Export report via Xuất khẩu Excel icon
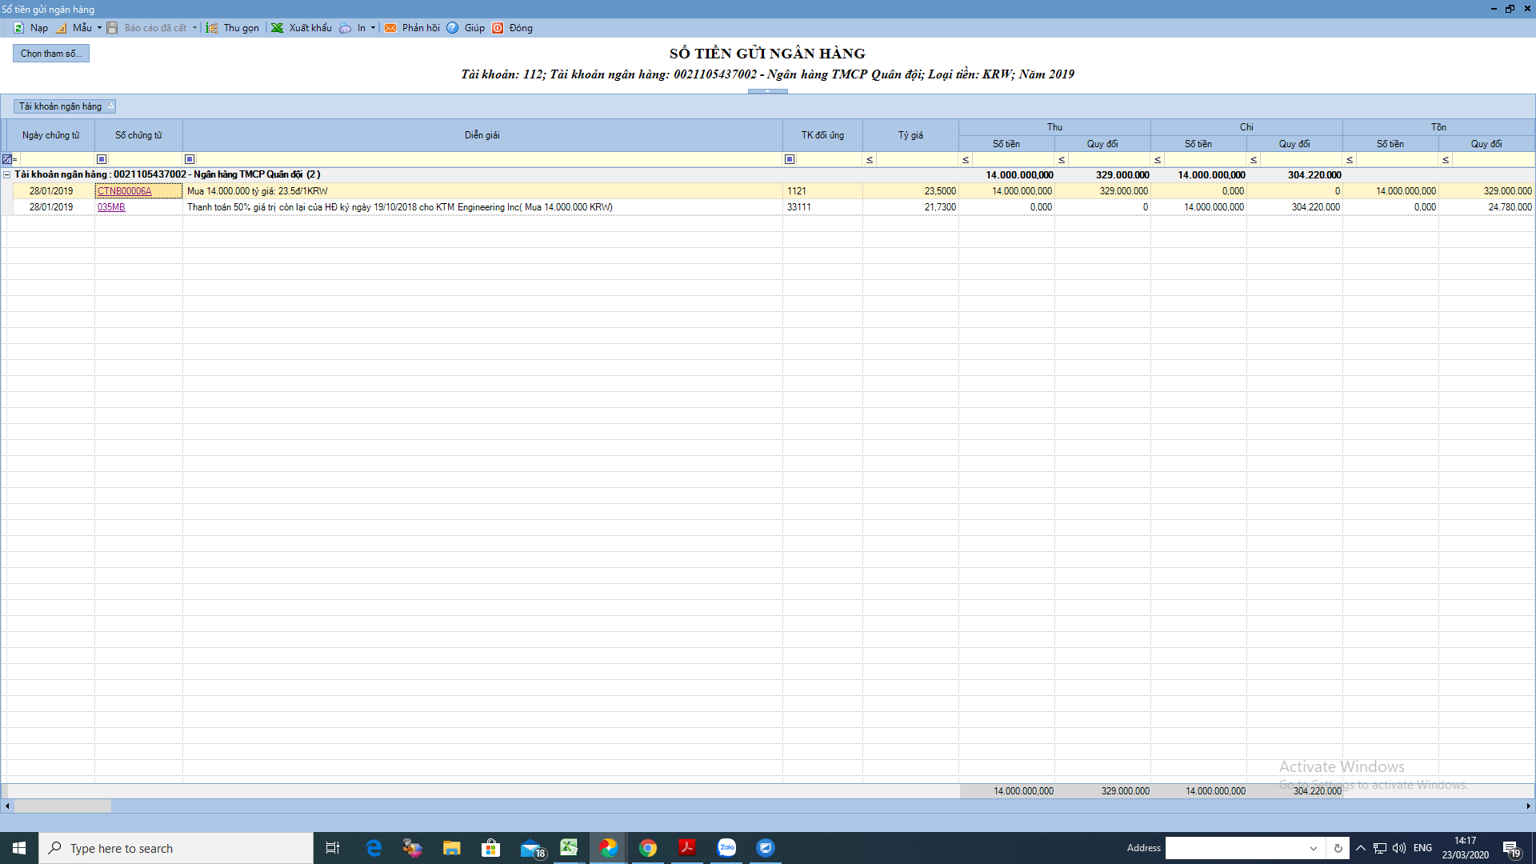 [278, 28]
